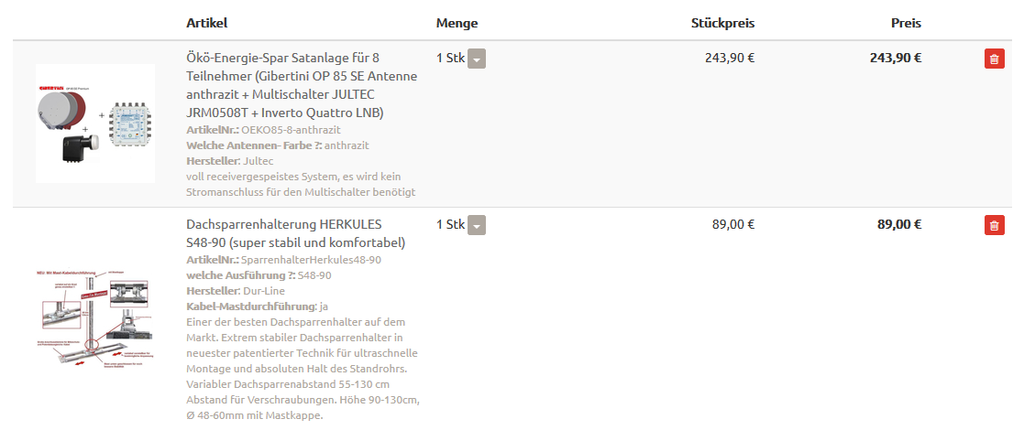Click the Hersteller Dur-Line line
The height and width of the screenshot is (430, 1035).
pyautogui.click(x=235, y=291)
